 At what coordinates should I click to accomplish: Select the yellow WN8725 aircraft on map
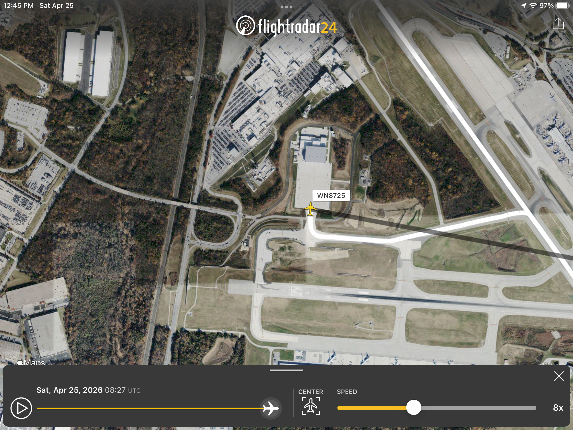310,209
